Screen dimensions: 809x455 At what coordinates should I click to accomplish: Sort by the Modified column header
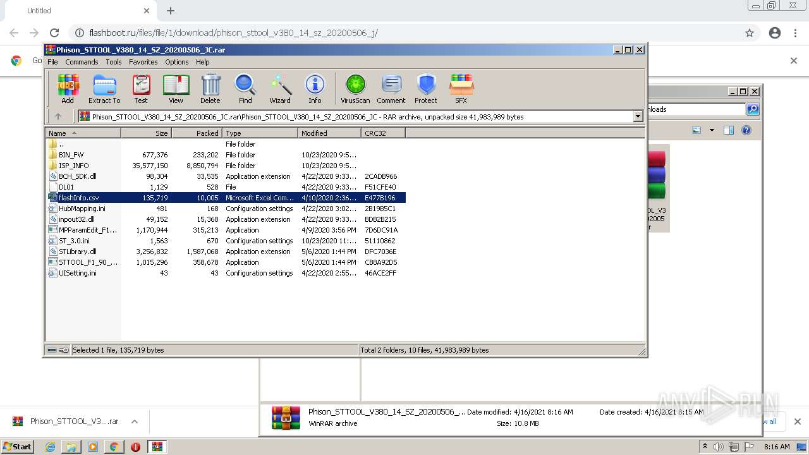(x=329, y=133)
